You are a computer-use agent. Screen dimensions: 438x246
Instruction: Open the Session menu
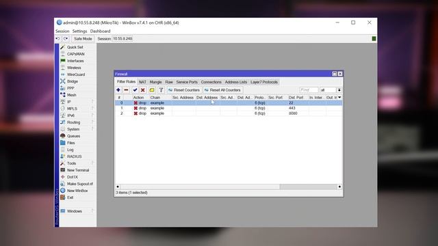coord(62,31)
